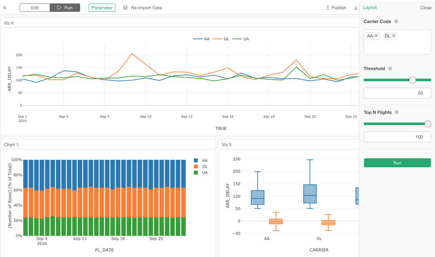The image size is (435, 257).
Task: Click the AA category label in Viz 5
Action: 266,238
